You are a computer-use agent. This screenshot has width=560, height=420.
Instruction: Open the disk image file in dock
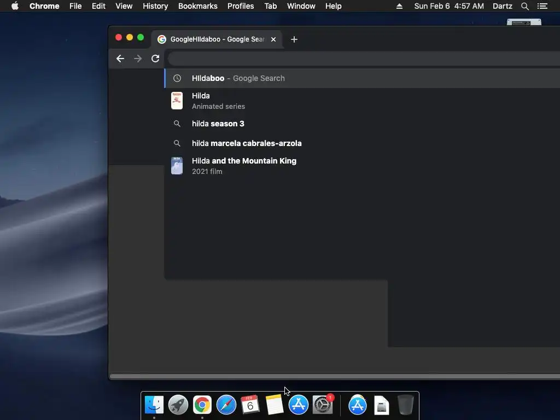point(381,405)
